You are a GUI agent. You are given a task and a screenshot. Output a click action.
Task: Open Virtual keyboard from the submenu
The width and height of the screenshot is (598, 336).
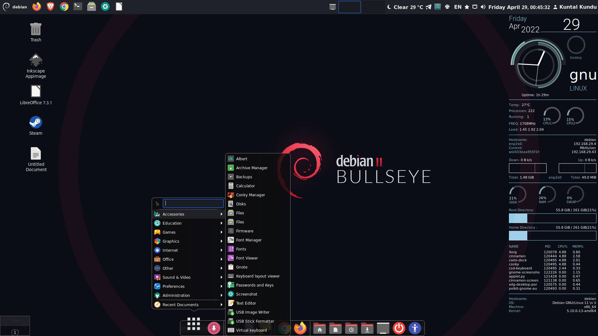pos(258,330)
